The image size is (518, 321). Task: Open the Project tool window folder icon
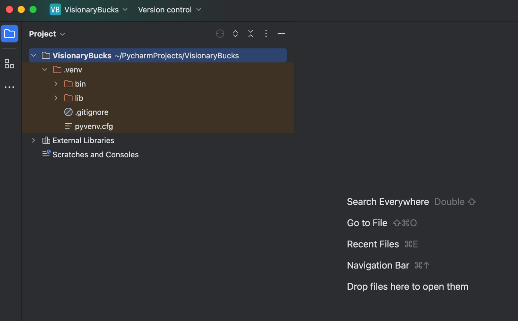tap(9, 34)
